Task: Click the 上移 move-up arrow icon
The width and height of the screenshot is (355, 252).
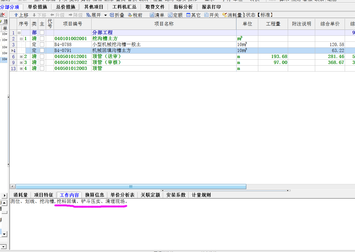Action: (x=16, y=15)
